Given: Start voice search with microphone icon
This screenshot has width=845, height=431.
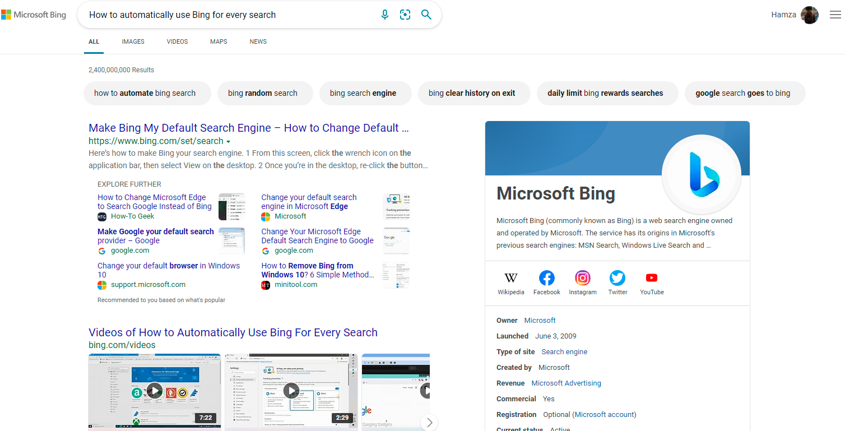Looking at the screenshot, I should 385,15.
